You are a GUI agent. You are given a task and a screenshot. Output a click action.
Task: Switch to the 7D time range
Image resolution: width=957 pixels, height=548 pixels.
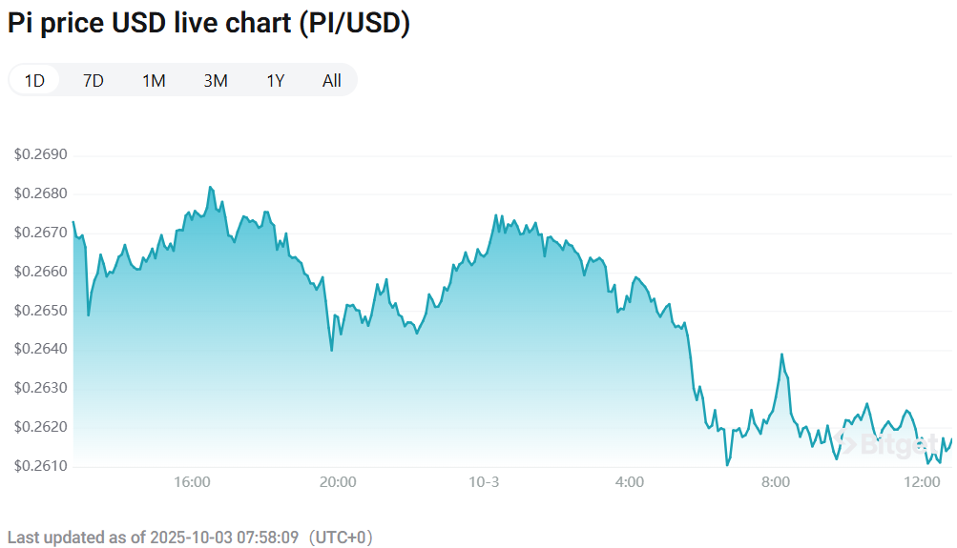point(94,80)
